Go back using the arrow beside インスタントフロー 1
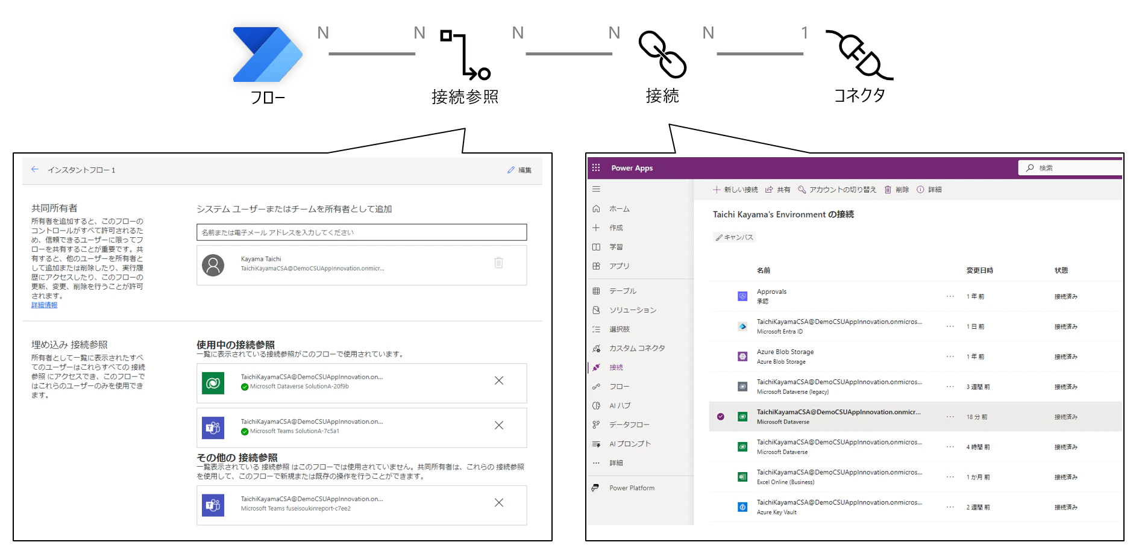This screenshot has width=1136, height=548. click(x=35, y=170)
